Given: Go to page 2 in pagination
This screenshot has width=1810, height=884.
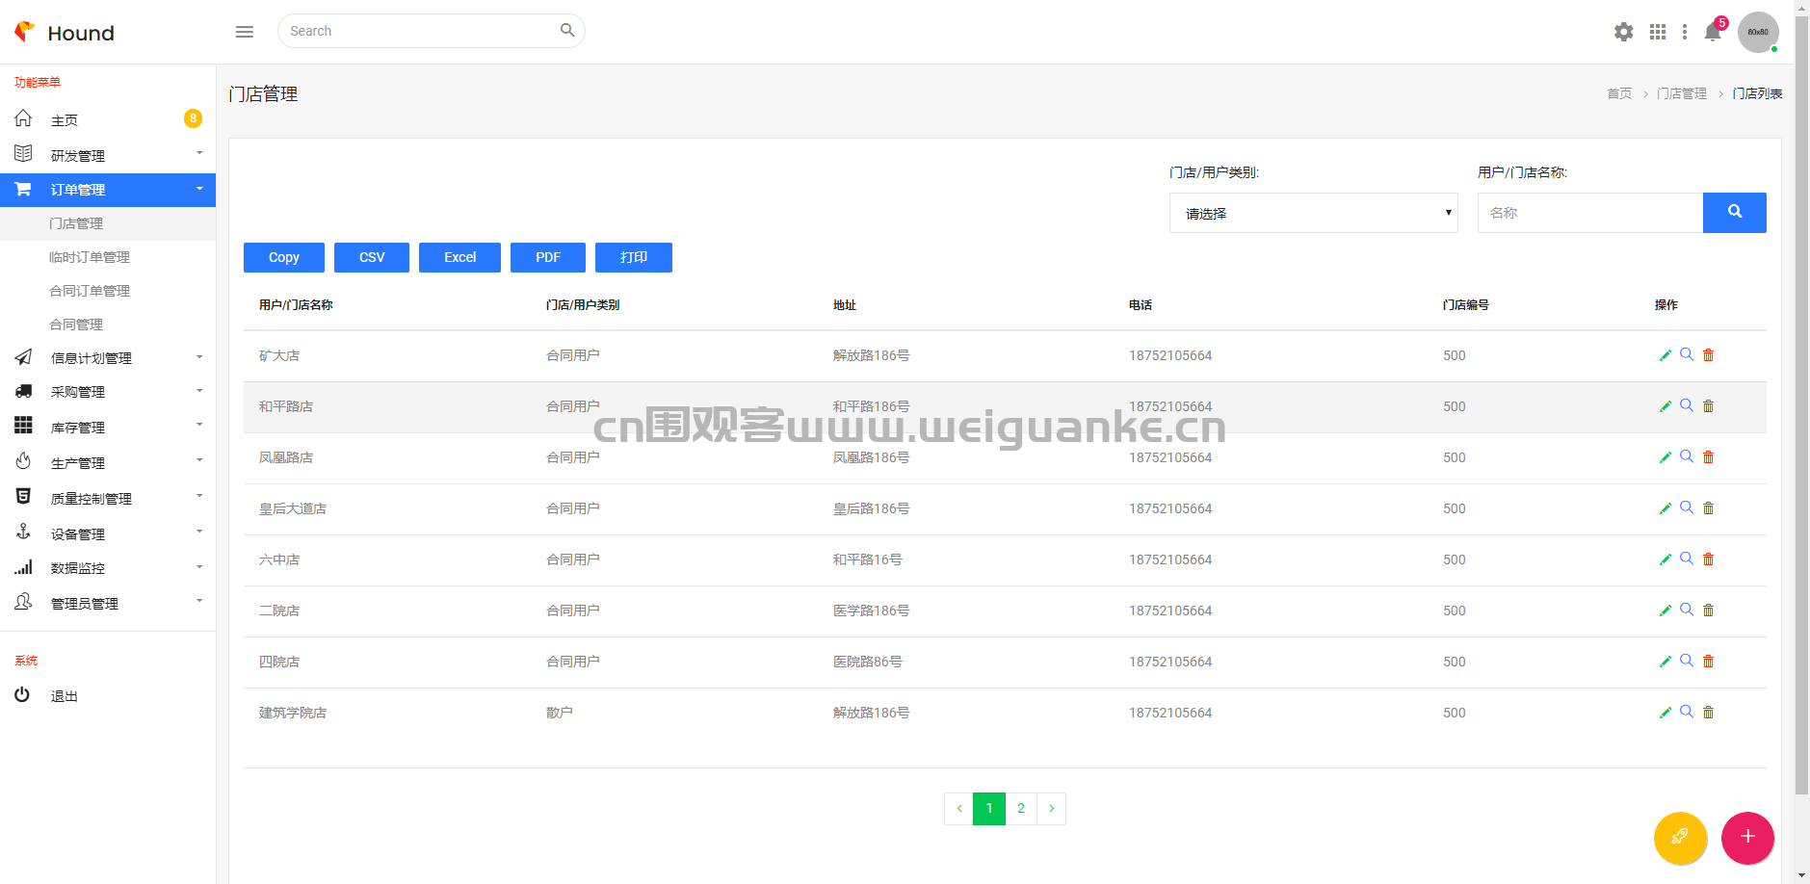Looking at the screenshot, I should click(x=1021, y=809).
